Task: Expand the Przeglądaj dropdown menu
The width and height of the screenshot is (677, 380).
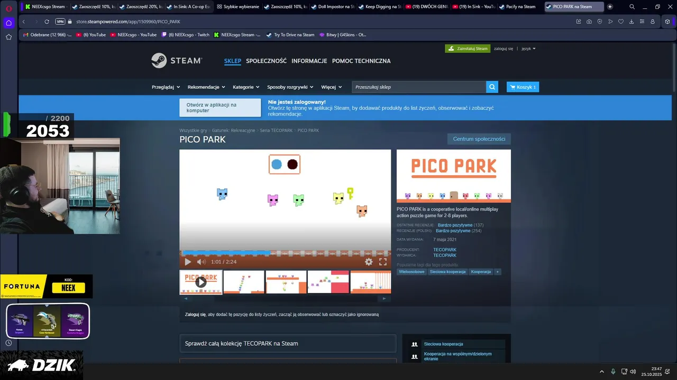Action: point(166,87)
